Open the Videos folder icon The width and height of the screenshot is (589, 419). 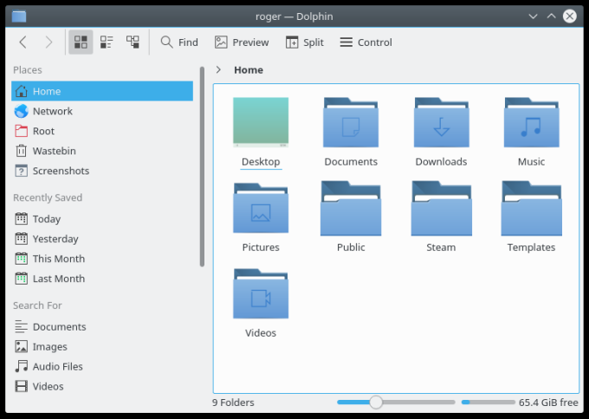pyautogui.click(x=261, y=298)
